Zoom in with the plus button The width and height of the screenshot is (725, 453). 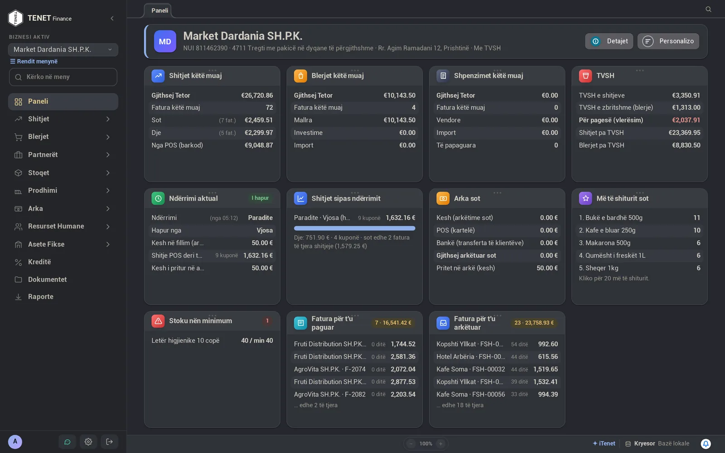pos(440,444)
